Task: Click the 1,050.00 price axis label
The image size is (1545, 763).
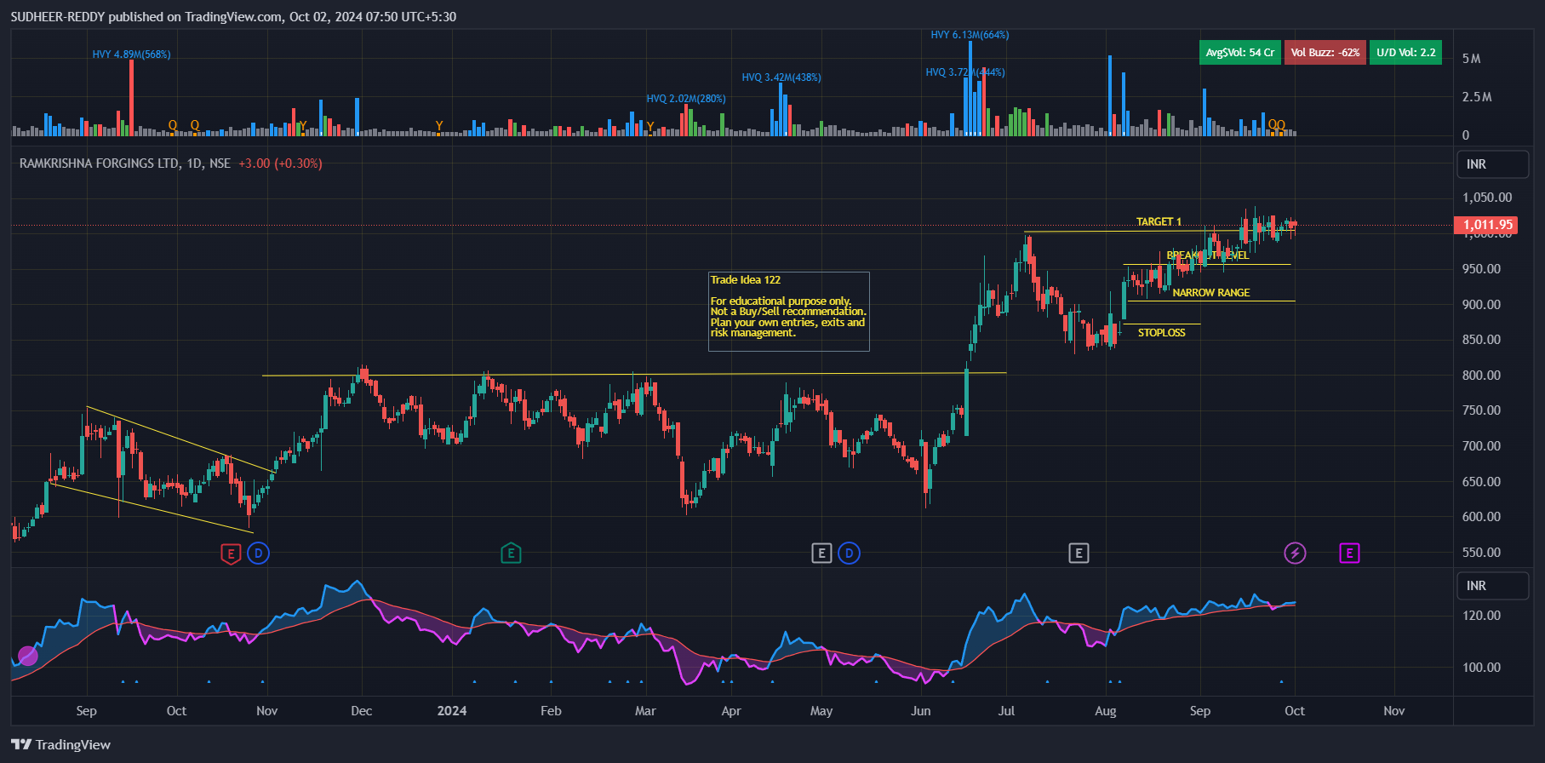Action: 1487,198
